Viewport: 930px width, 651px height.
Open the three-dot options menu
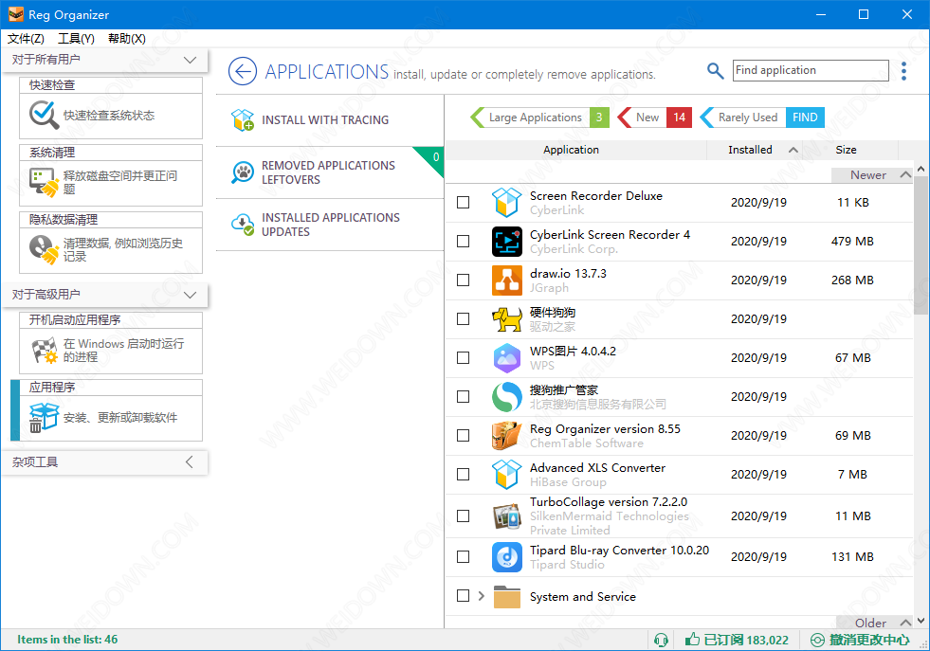(903, 71)
